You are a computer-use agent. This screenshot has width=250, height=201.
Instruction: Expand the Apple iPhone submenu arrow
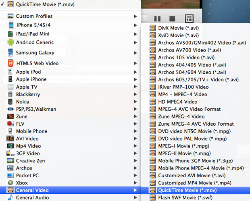coord(135,79)
